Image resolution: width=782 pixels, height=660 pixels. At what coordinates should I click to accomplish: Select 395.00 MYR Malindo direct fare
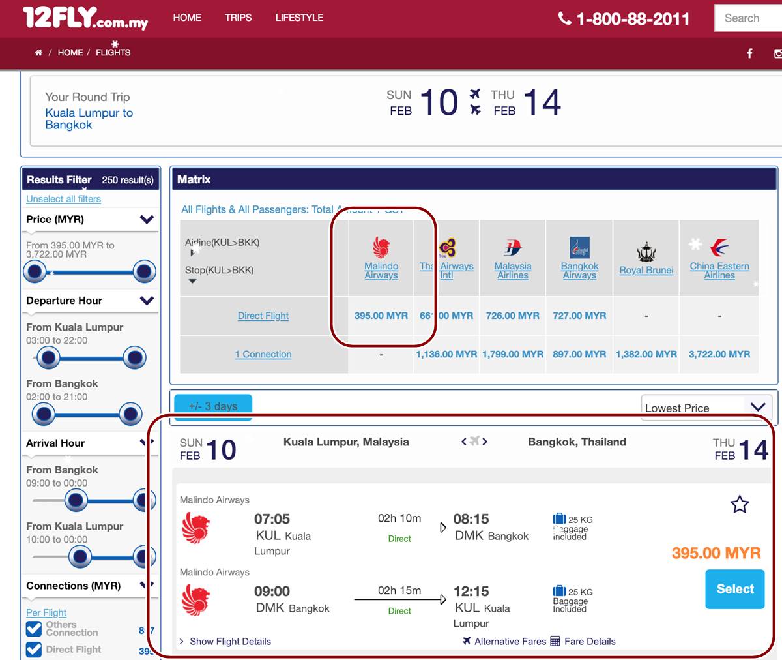point(381,316)
